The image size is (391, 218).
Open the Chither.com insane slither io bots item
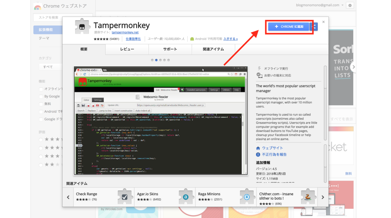[287, 197]
